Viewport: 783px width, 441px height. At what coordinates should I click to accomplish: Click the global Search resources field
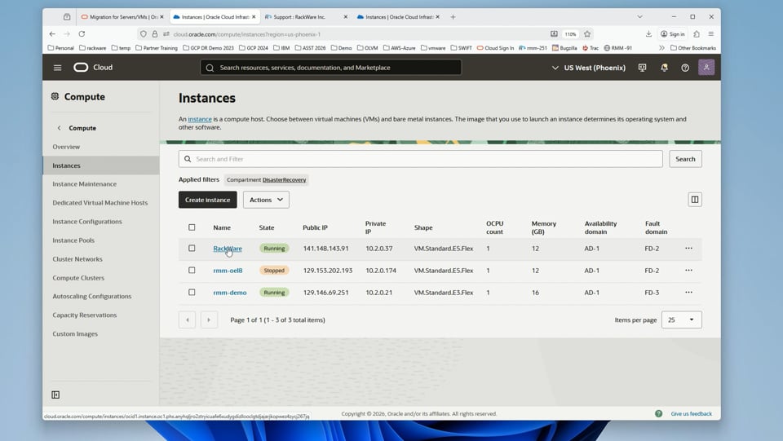[x=330, y=68]
